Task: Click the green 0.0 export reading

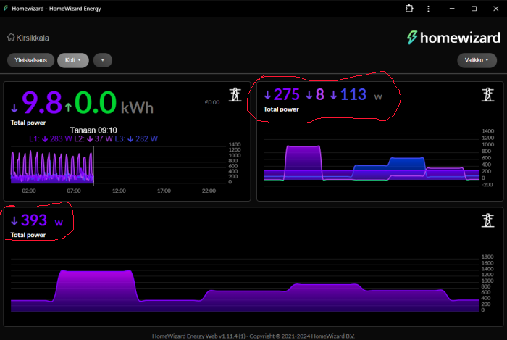Action: [x=95, y=104]
